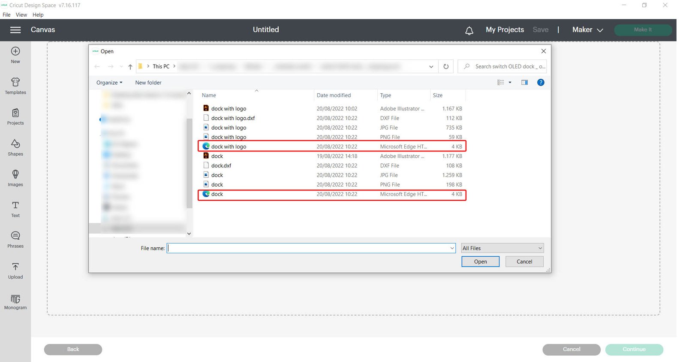This screenshot has width=686, height=362.
Task: Select file 'dock.dxf'
Action: (x=332, y=166)
